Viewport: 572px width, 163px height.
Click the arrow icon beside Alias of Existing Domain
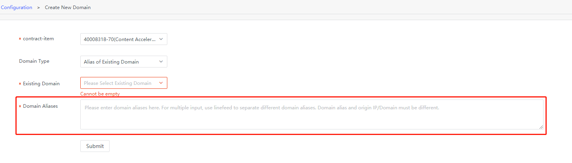click(161, 62)
